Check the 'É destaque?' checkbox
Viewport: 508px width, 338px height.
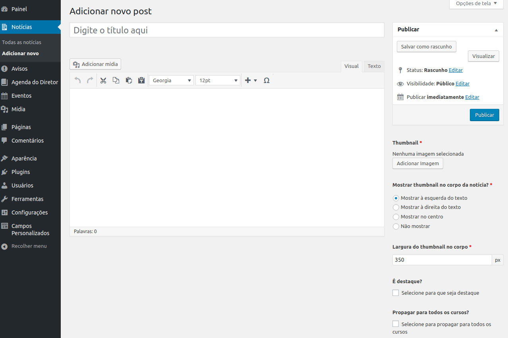(x=396, y=293)
